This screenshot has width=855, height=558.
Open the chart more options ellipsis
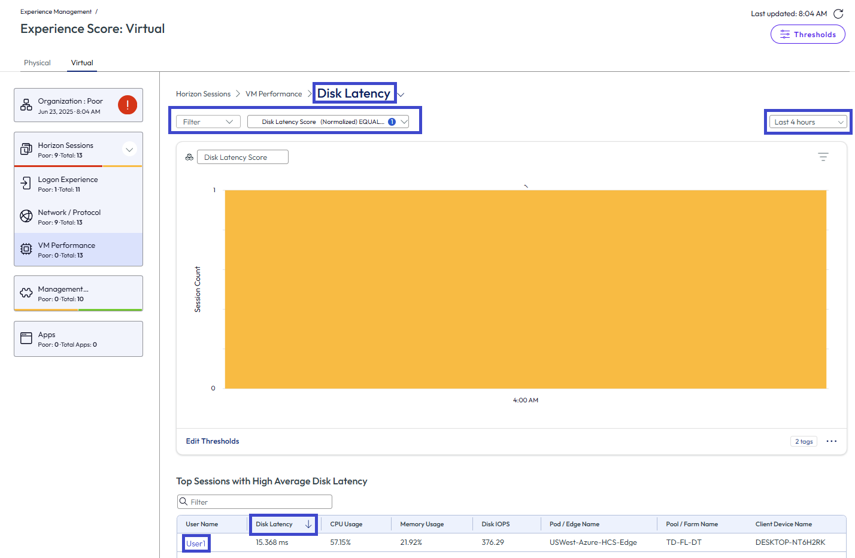pyautogui.click(x=832, y=441)
